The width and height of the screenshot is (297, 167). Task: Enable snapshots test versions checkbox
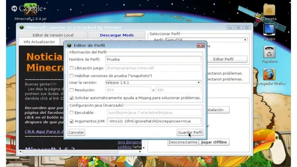coord(71,76)
